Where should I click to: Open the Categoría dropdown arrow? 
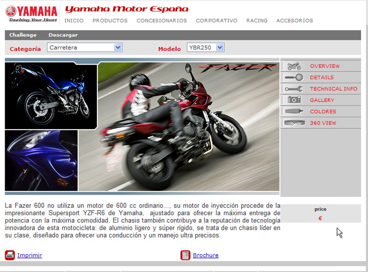(118, 47)
